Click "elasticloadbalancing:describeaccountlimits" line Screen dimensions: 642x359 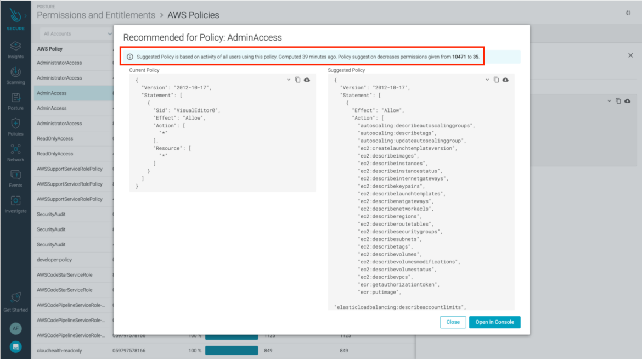[401, 307]
